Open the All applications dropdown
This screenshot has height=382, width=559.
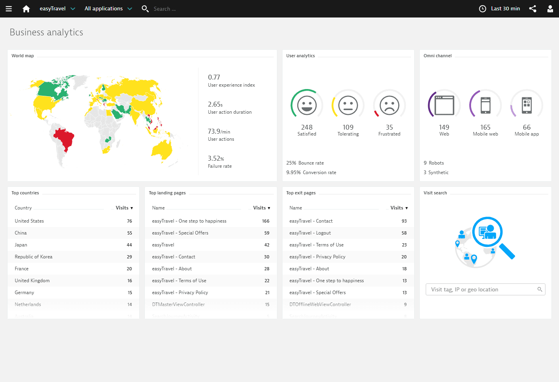click(108, 9)
